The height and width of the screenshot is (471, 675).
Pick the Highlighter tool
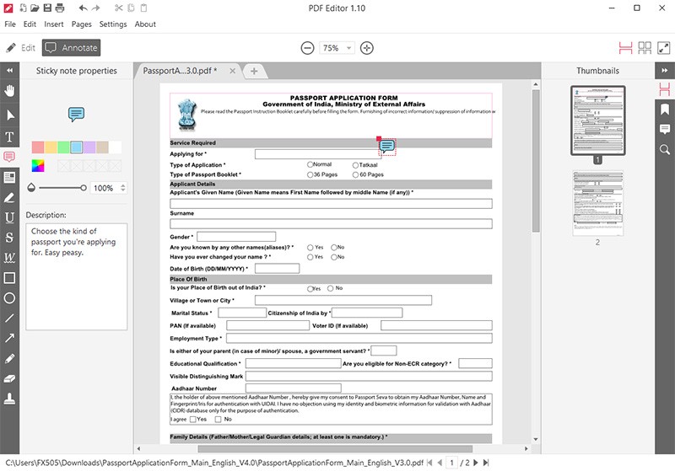tap(9, 198)
